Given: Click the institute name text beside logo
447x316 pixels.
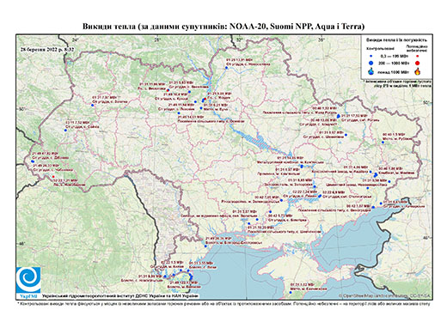Looking at the screenshot, I should [x=119, y=295].
